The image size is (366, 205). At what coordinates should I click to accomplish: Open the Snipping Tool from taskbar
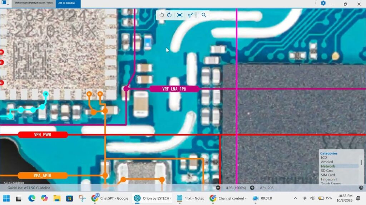pos(82,198)
